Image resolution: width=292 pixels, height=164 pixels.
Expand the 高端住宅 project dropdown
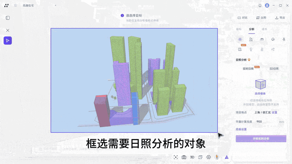point(55,6)
